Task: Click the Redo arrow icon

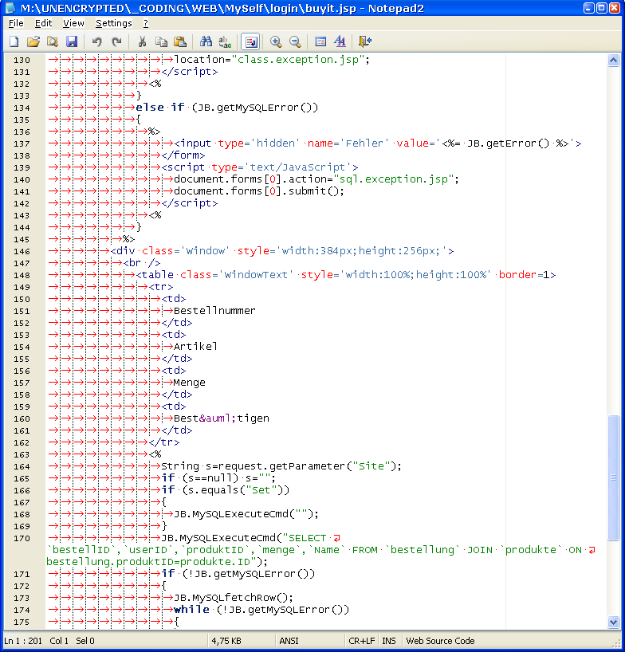Action: point(116,41)
